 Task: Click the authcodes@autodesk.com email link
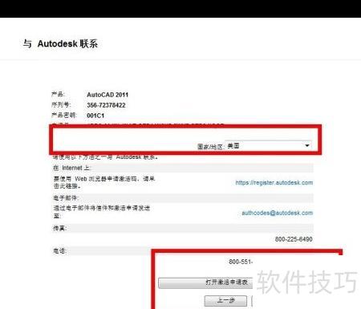[278, 213]
